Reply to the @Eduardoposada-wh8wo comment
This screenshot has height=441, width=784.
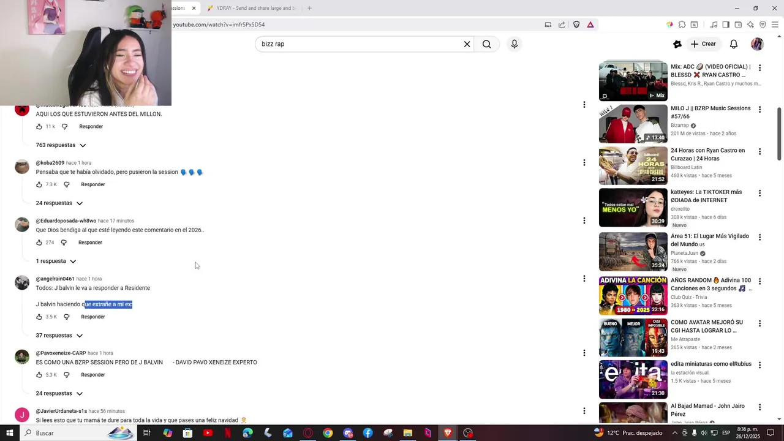90,243
